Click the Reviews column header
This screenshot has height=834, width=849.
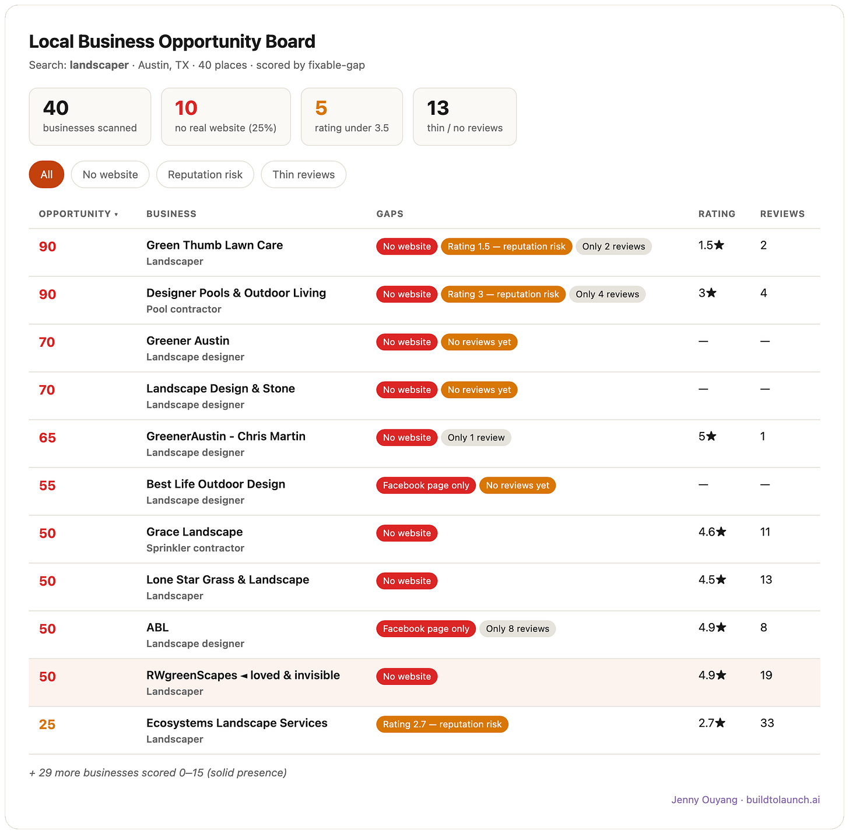click(783, 214)
